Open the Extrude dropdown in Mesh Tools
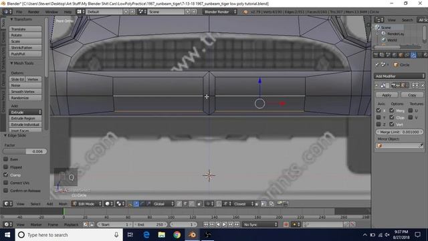The image size is (428, 241). [25, 112]
